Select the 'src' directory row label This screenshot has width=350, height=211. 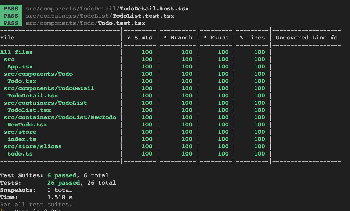[x=9, y=59]
